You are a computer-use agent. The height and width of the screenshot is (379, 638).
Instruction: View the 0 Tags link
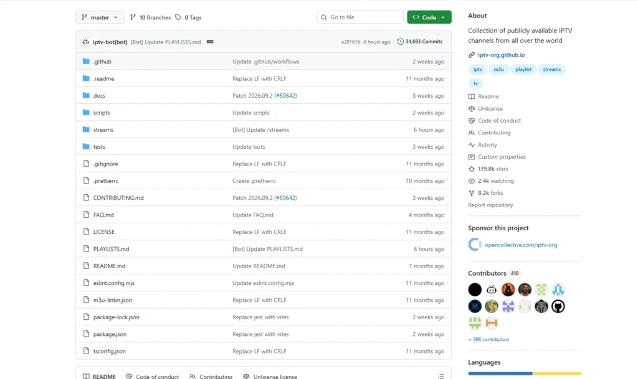[188, 17]
